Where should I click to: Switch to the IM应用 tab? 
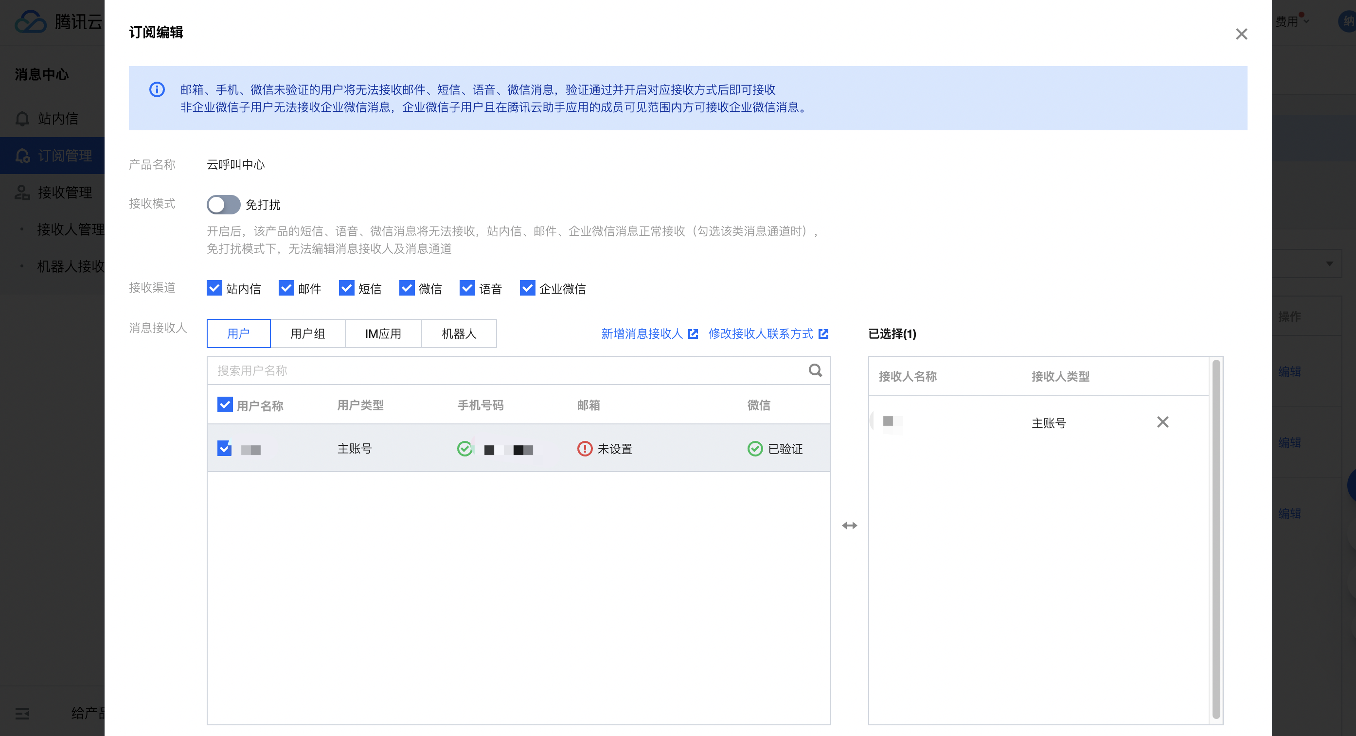(x=383, y=333)
